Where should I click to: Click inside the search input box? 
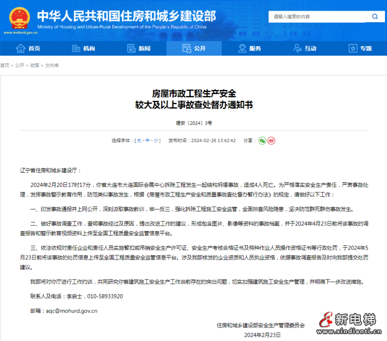314,16
